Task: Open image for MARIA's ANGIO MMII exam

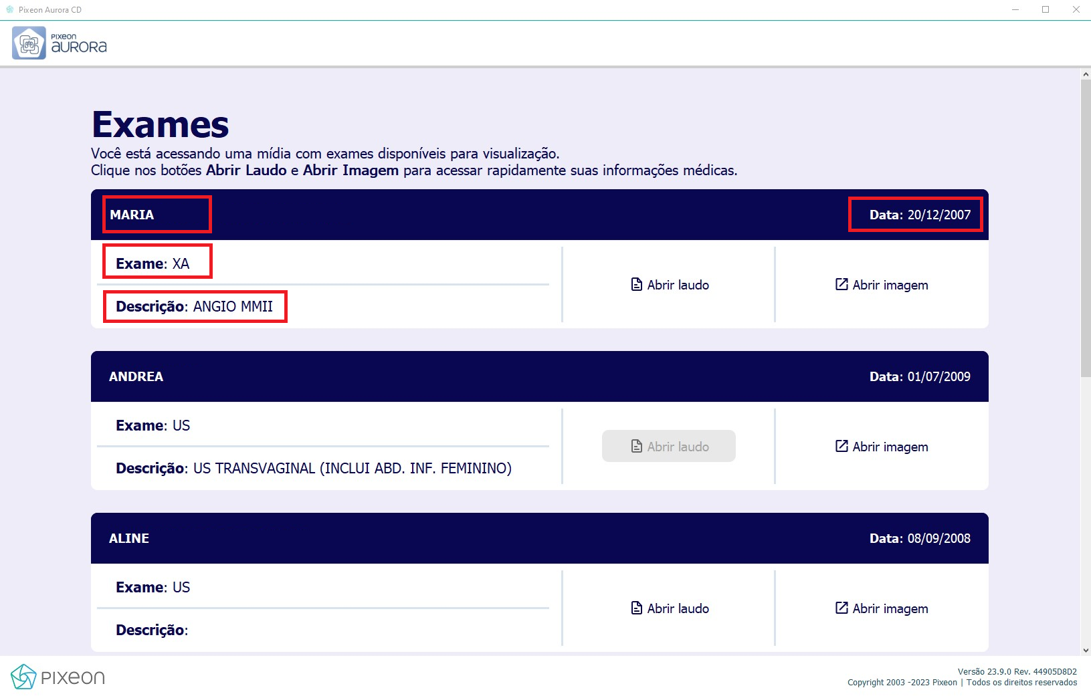Action: coord(882,285)
